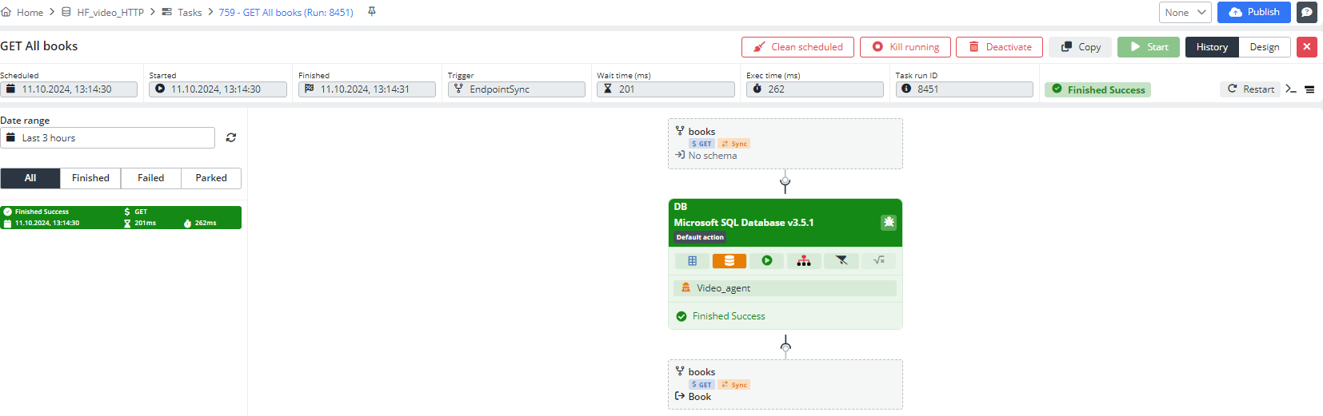Pin the task using the pushpin icon
Image resolution: width=1323 pixels, height=416 pixels.
coord(372,12)
